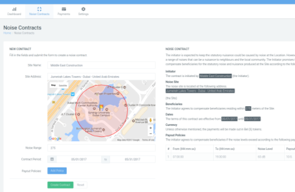Switch to the Noise Contracts tab
Image resolution: width=295 pixels, height=192 pixels.
(x=39, y=11)
